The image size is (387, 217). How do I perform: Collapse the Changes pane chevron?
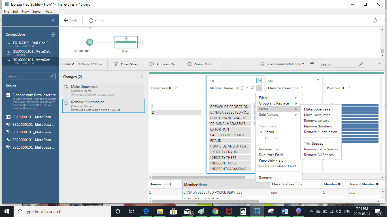pos(142,77)
